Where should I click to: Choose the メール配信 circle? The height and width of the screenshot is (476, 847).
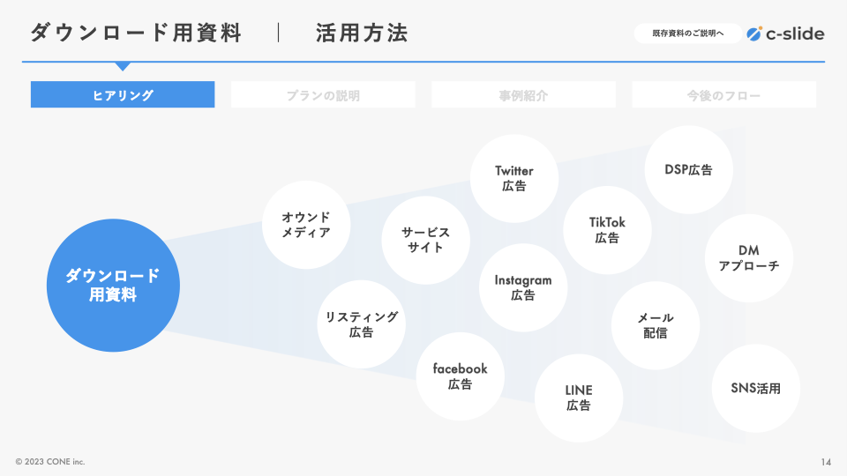655,325
